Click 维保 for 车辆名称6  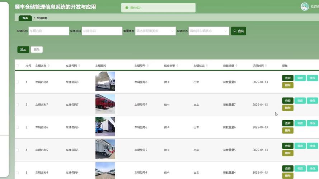[x=312, y=123]
